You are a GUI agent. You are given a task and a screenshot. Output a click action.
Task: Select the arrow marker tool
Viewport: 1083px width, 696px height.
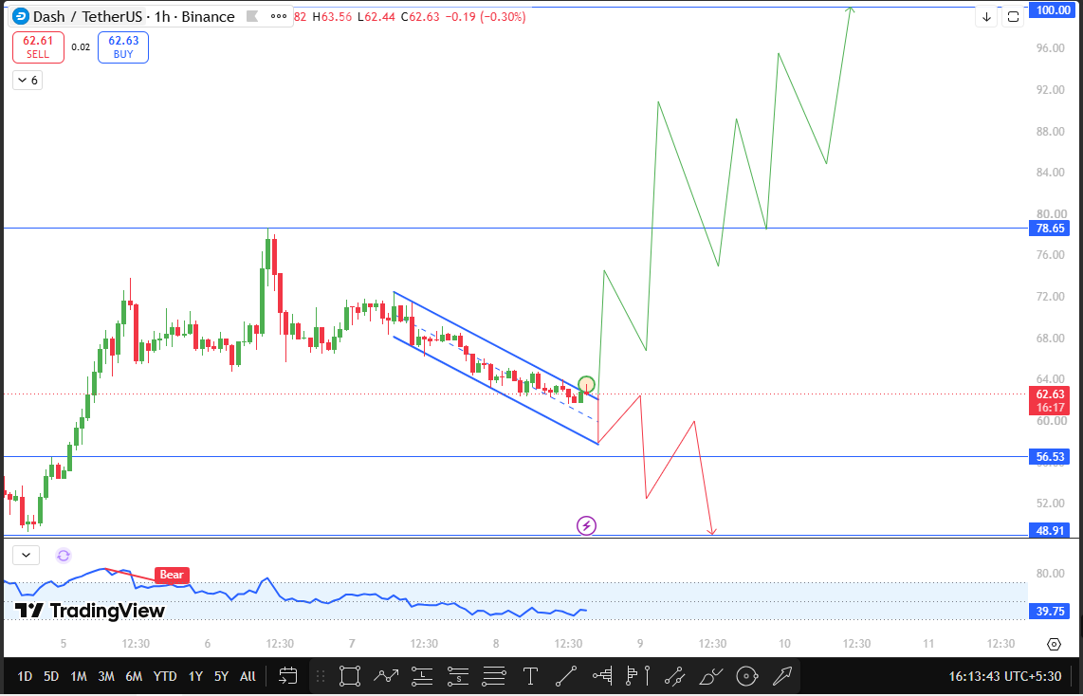[x=782, y=676]
